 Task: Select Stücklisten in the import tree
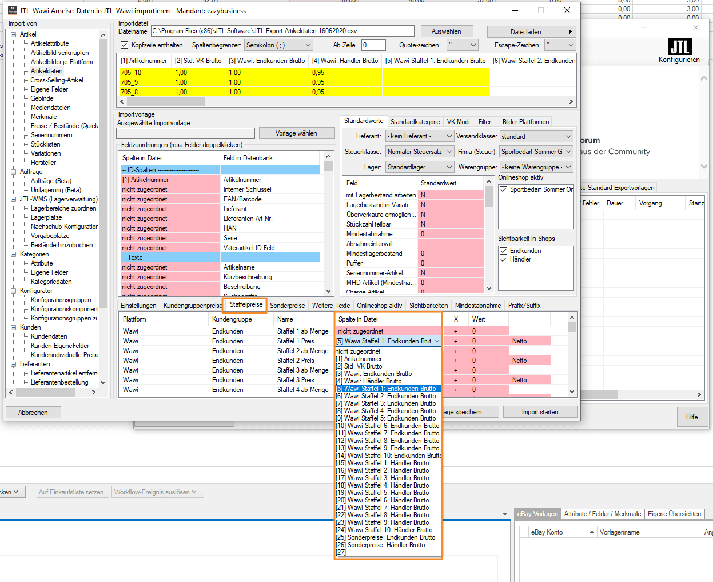[45, 144]
